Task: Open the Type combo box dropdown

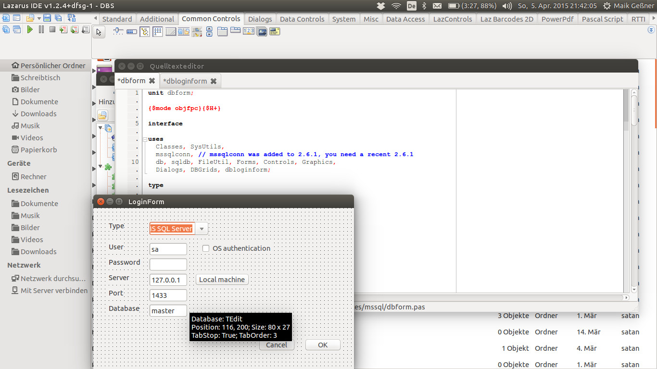Action: click(202, 229)
